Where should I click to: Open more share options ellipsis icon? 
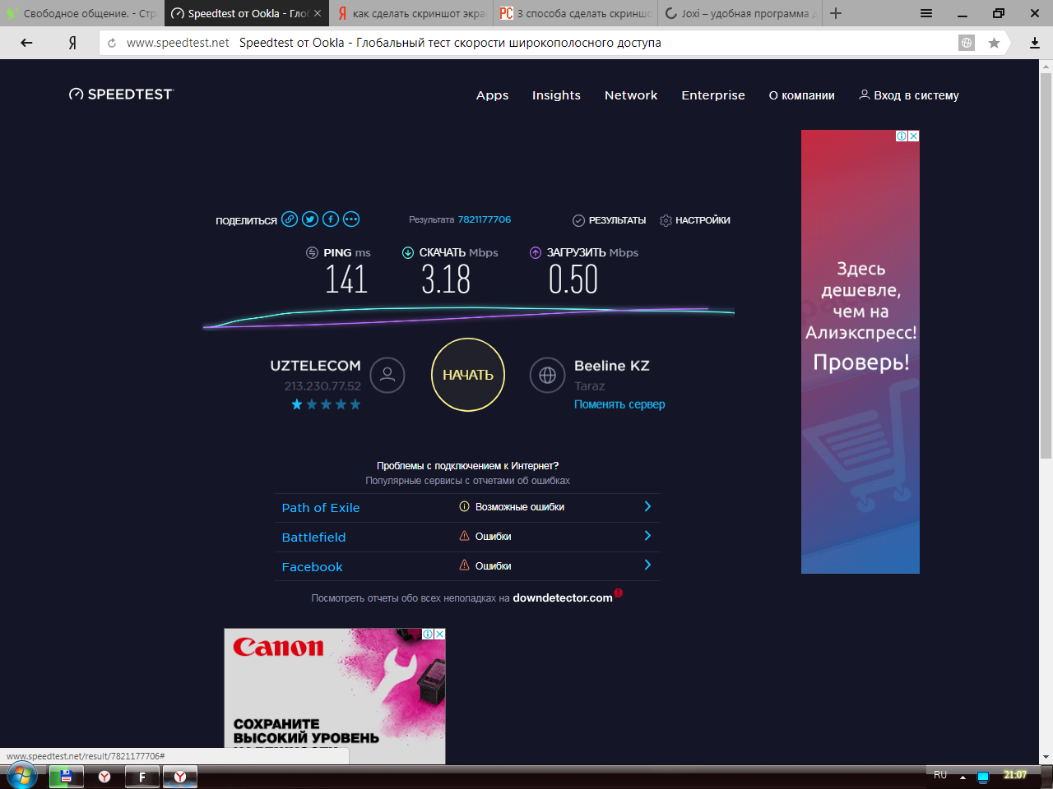click(x=351, y=219)
